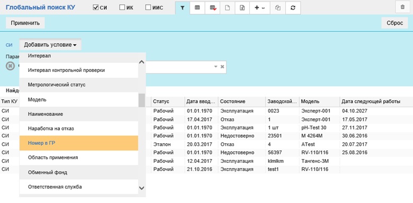Click the table with red checkmark icon
The height and width of the screenshot is (203, 413).
(x=212, y=7)
